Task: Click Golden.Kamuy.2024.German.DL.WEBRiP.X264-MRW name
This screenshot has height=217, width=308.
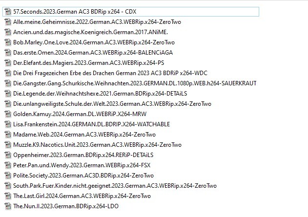Action: [80, 114]
